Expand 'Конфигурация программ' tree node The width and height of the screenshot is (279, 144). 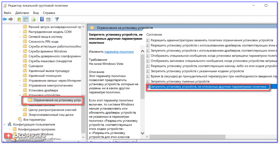tap(10, 129)
